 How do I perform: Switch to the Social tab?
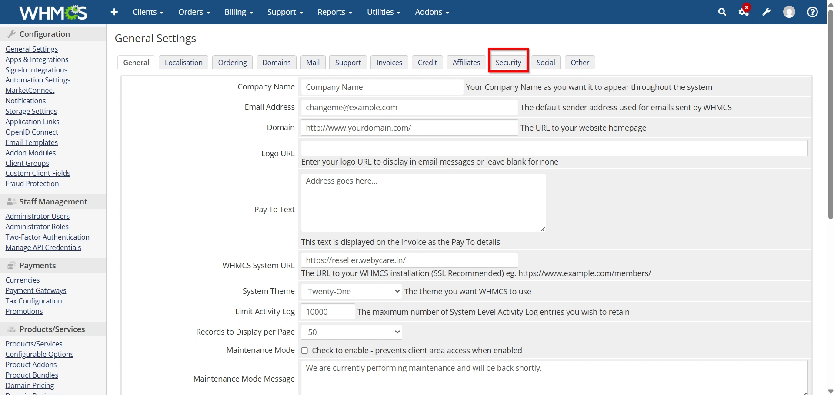tap(546, 63)
